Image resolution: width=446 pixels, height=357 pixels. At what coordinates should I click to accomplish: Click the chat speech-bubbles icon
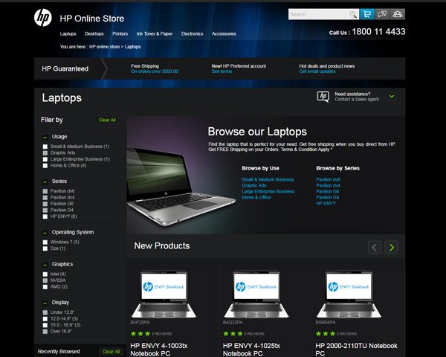click(x=382, y=14)
